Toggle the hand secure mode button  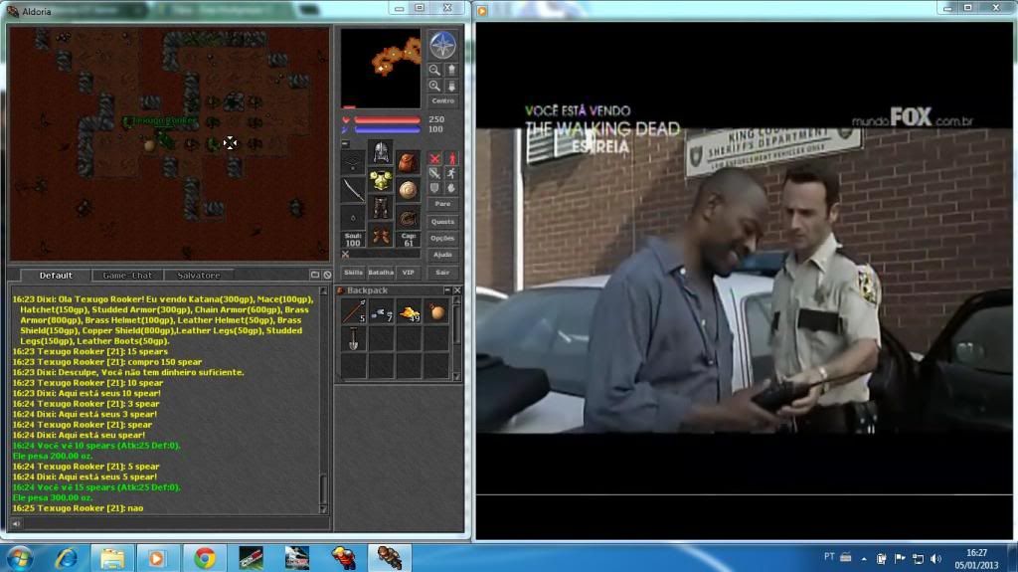(452, 188)
